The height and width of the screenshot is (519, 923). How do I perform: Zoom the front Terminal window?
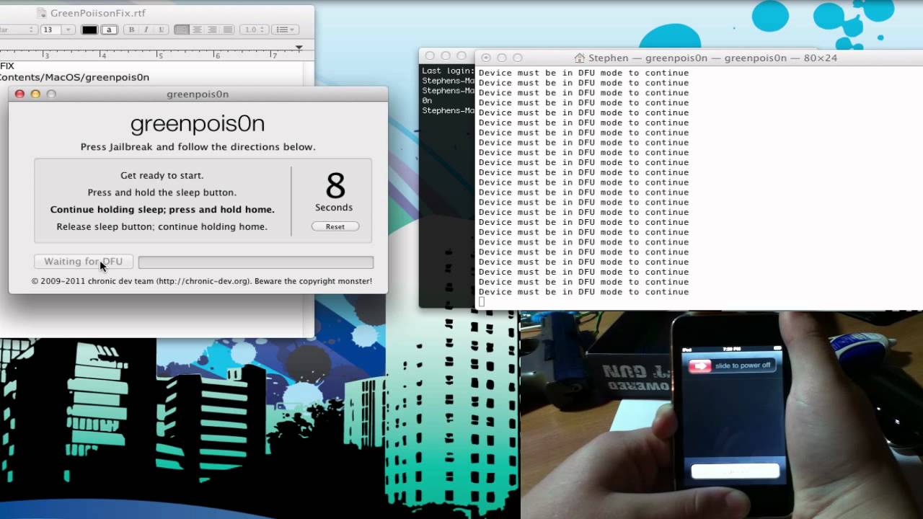pos(518,58)
